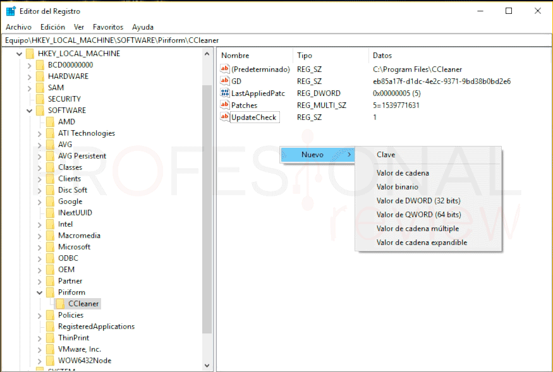Select the Disc Soft key label
The height and width of the screenshot is (372, 553).
[72, 190]
